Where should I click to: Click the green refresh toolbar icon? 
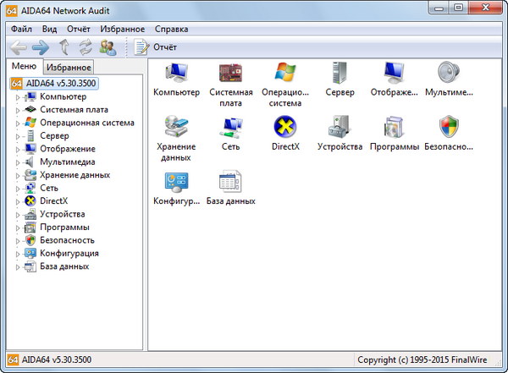click(86, 47)
